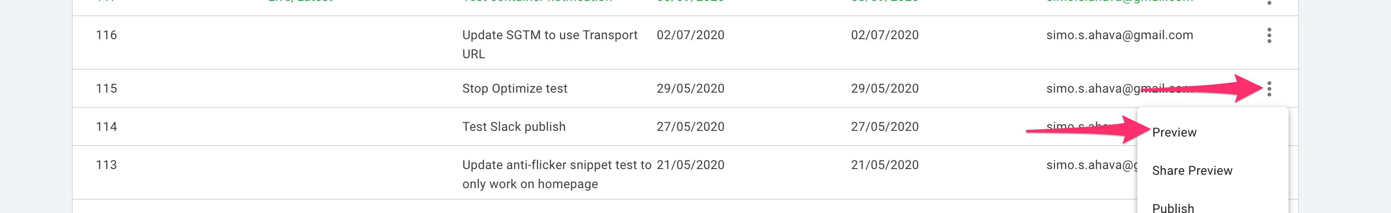
Task: Click the partially hidden email in row 113
Action: 1091,166
